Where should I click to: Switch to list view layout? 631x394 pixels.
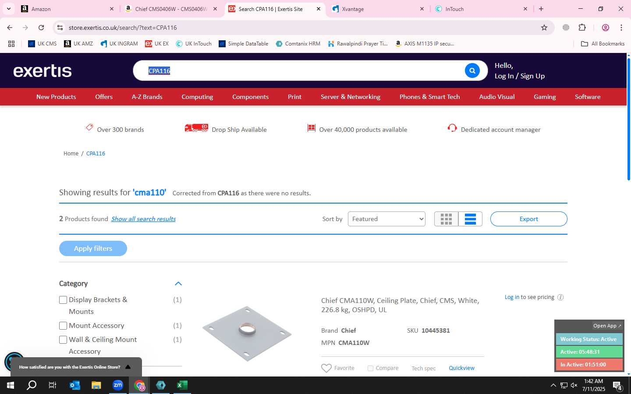tap(470, 219)
